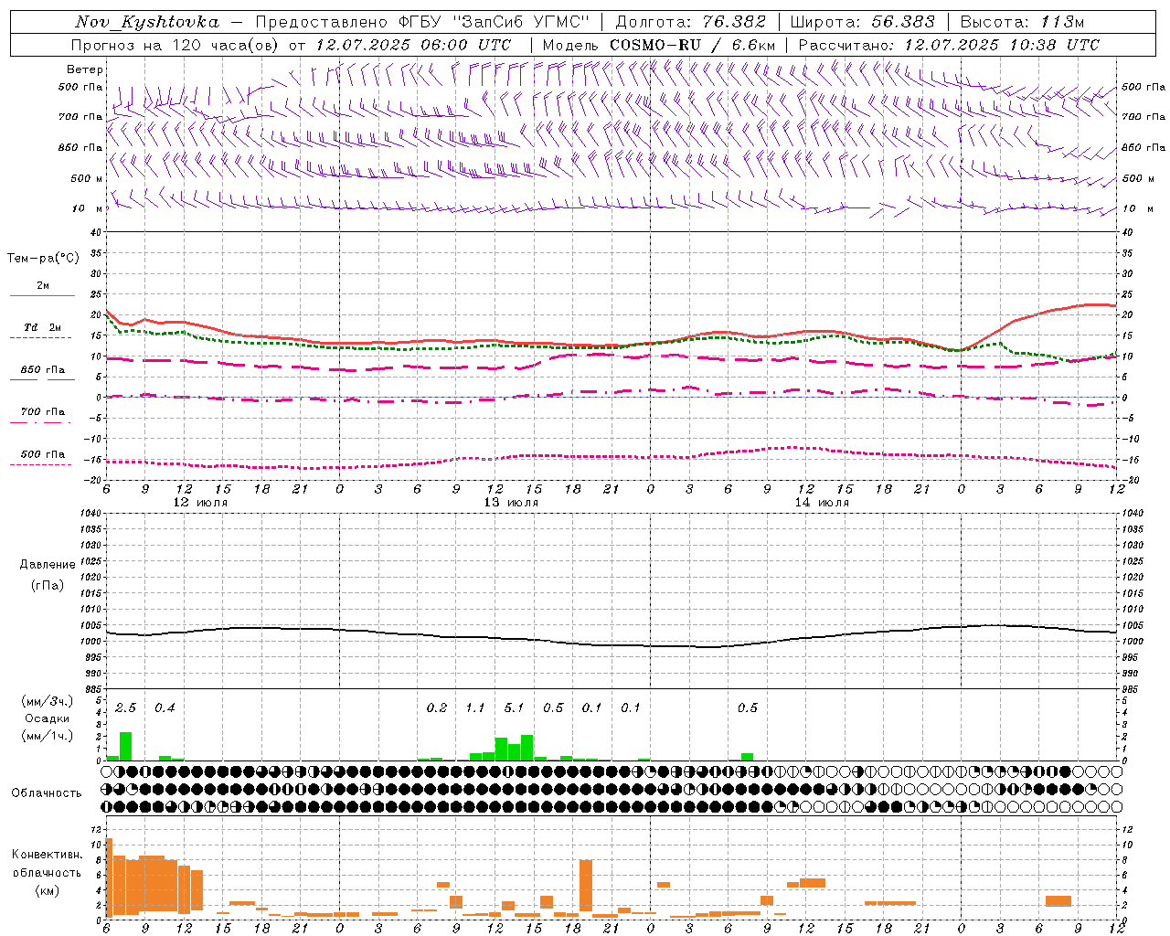Click the 0.2 precipitation total
The image size is (1170, 936).
436,707
